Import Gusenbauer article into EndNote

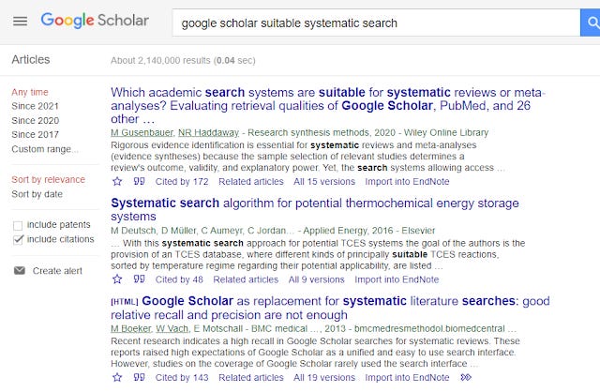click(407, 181)
